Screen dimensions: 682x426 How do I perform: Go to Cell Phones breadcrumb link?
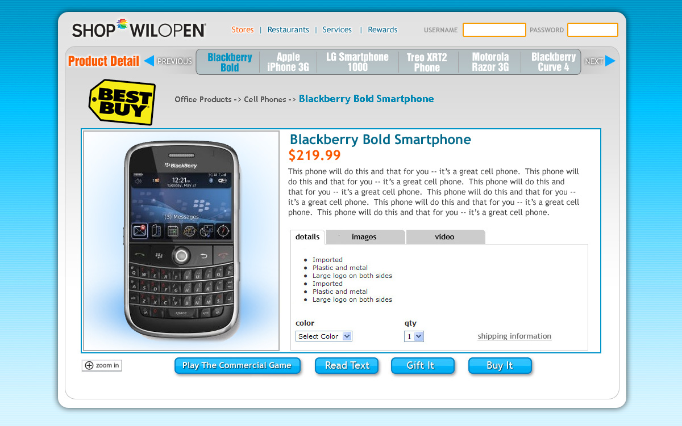(x=265, y=99)
